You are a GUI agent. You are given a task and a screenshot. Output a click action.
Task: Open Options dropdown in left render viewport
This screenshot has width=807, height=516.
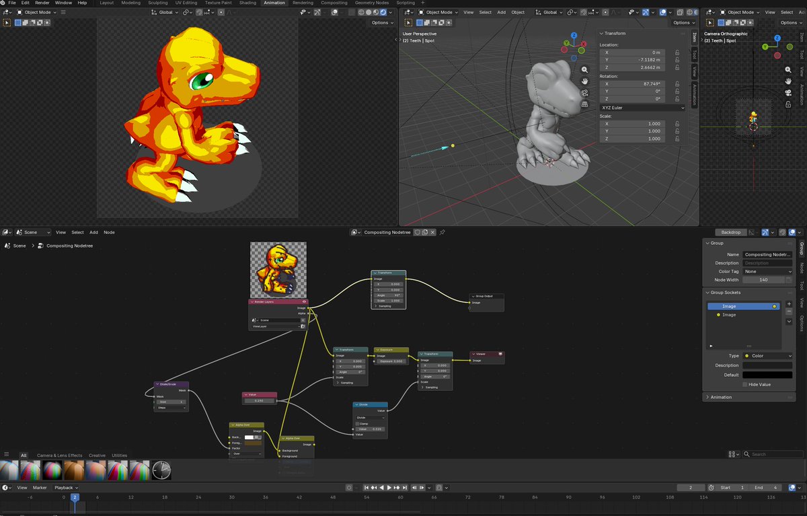(382, 22)
